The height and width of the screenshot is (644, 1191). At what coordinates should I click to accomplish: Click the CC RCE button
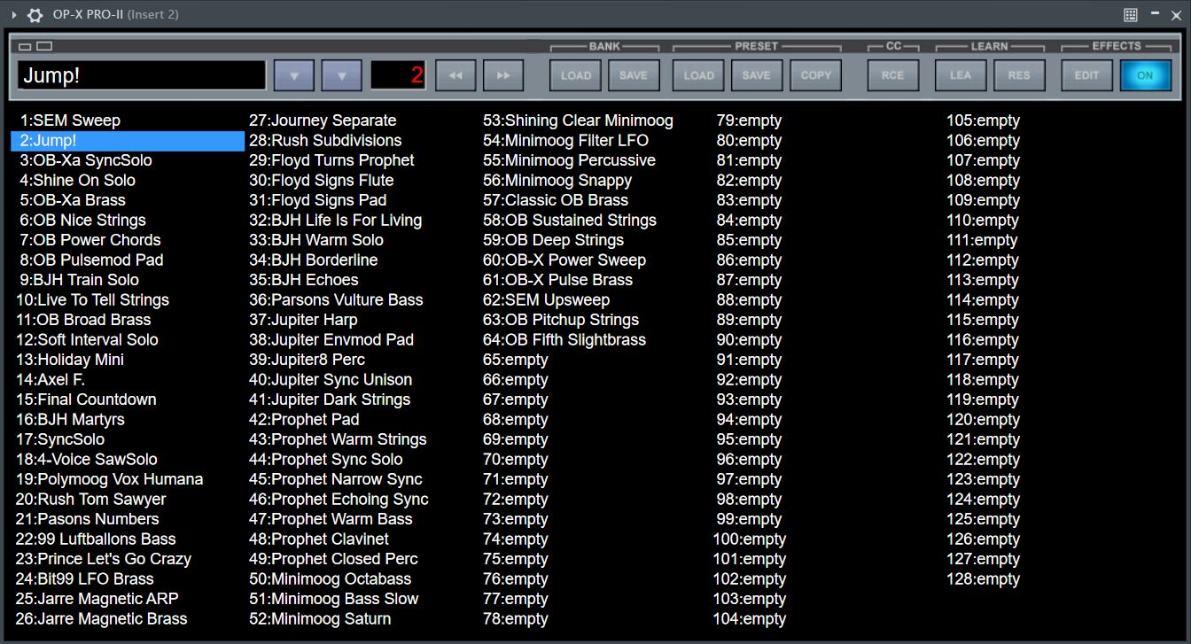point(893,75)
